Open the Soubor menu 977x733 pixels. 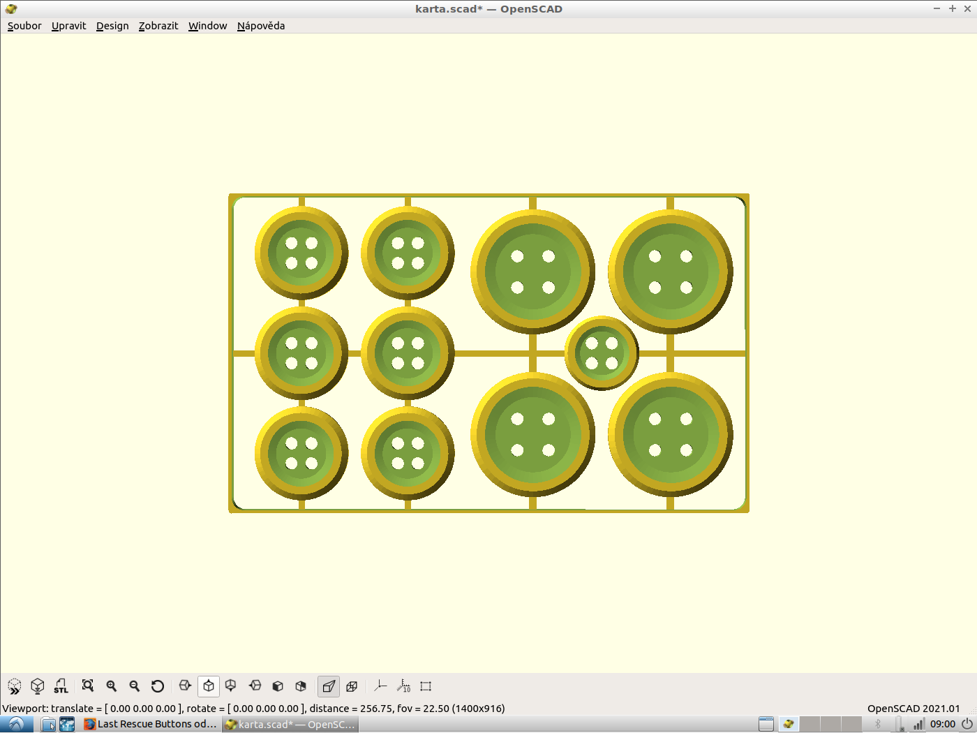24,26
